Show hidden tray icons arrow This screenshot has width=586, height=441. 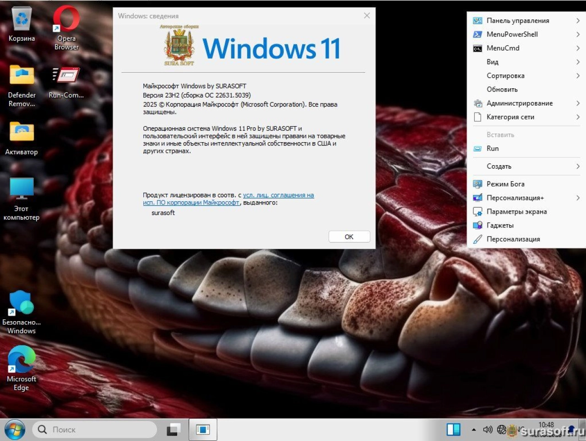(473, 430)
